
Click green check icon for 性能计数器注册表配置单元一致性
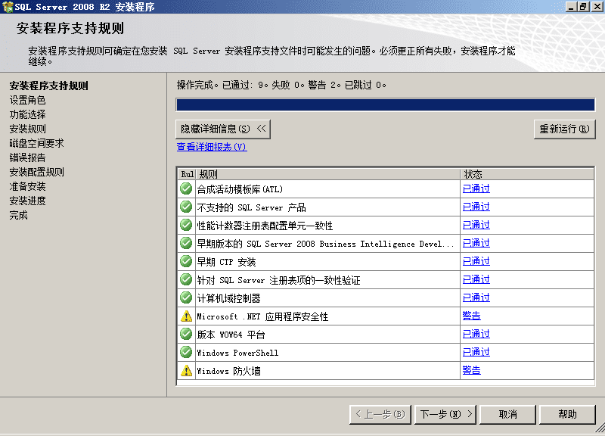(x=186, y=225)
